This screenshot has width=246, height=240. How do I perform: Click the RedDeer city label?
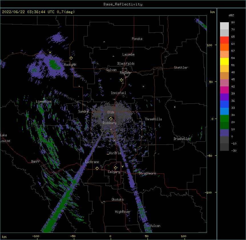pos(126,73)
